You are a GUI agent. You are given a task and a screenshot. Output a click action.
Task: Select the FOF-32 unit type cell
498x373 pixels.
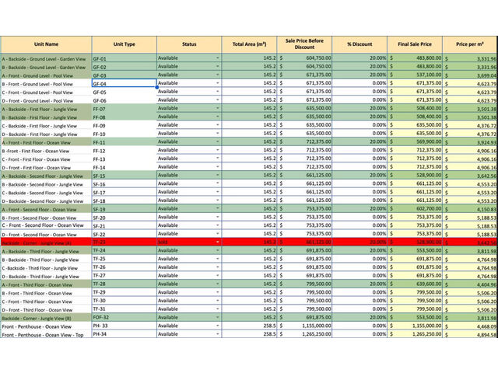coord(124,317)
